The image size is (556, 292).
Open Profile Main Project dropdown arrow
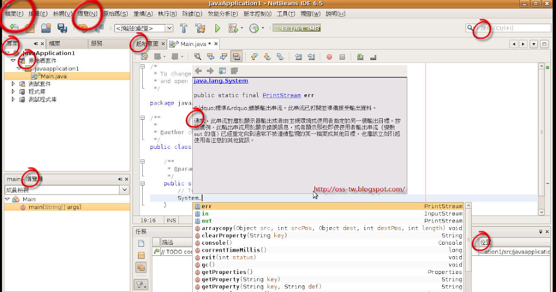tap(263, 28)
